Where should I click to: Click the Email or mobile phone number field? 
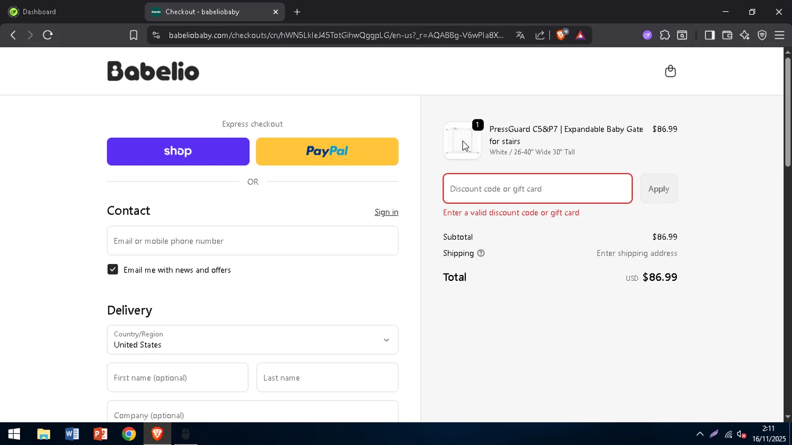(x=252, y=241)
